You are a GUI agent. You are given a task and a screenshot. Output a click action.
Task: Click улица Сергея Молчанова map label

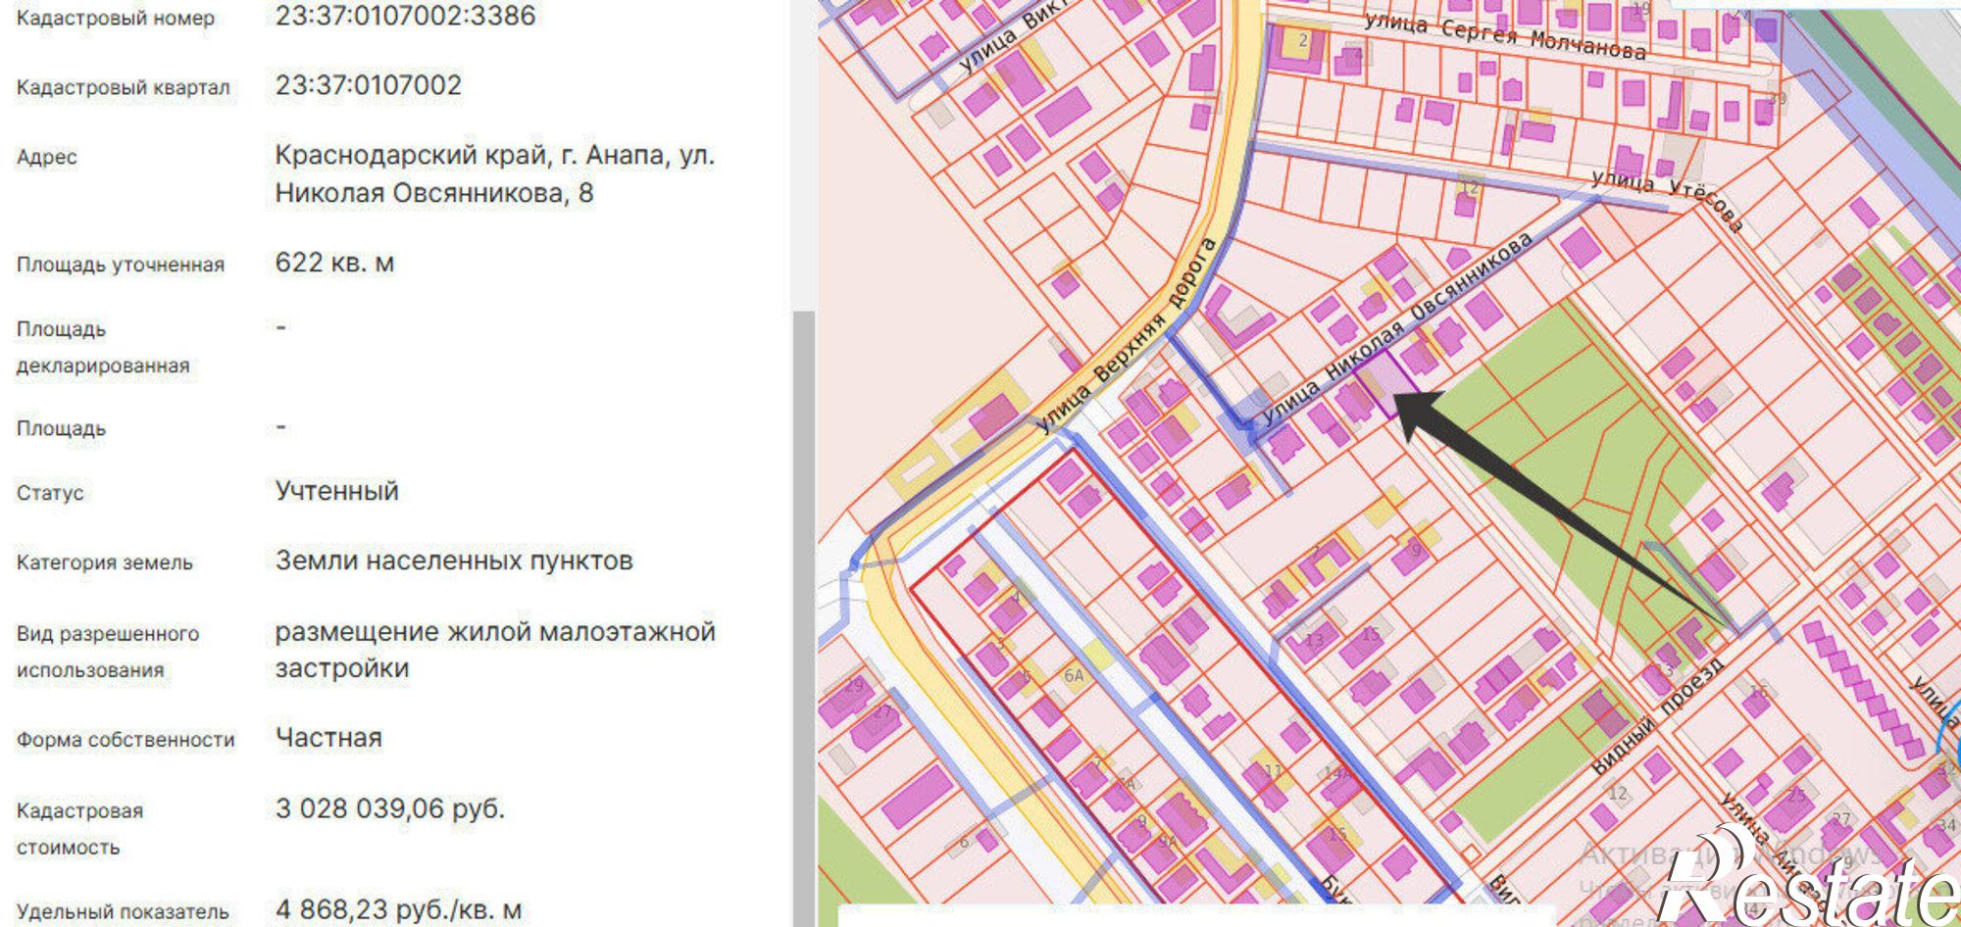1505,36
